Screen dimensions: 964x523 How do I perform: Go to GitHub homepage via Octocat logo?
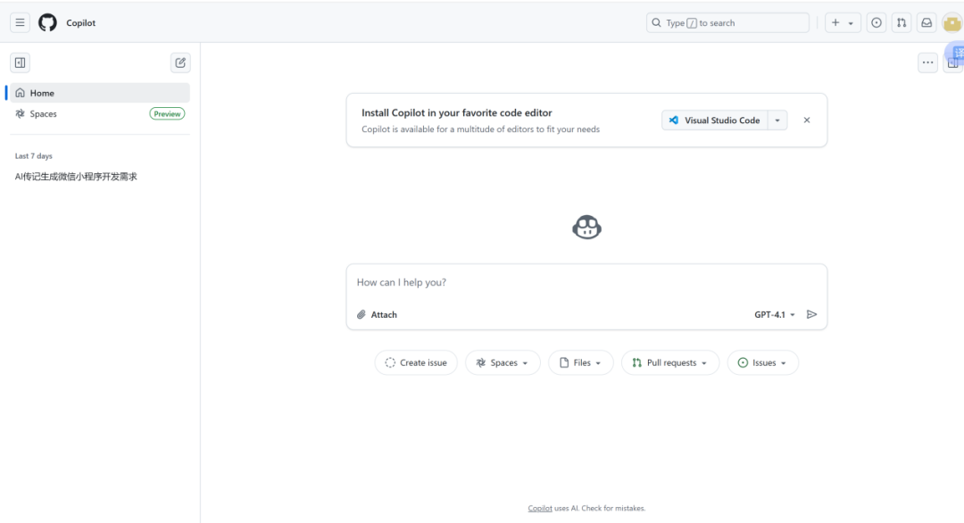[47, 22]
